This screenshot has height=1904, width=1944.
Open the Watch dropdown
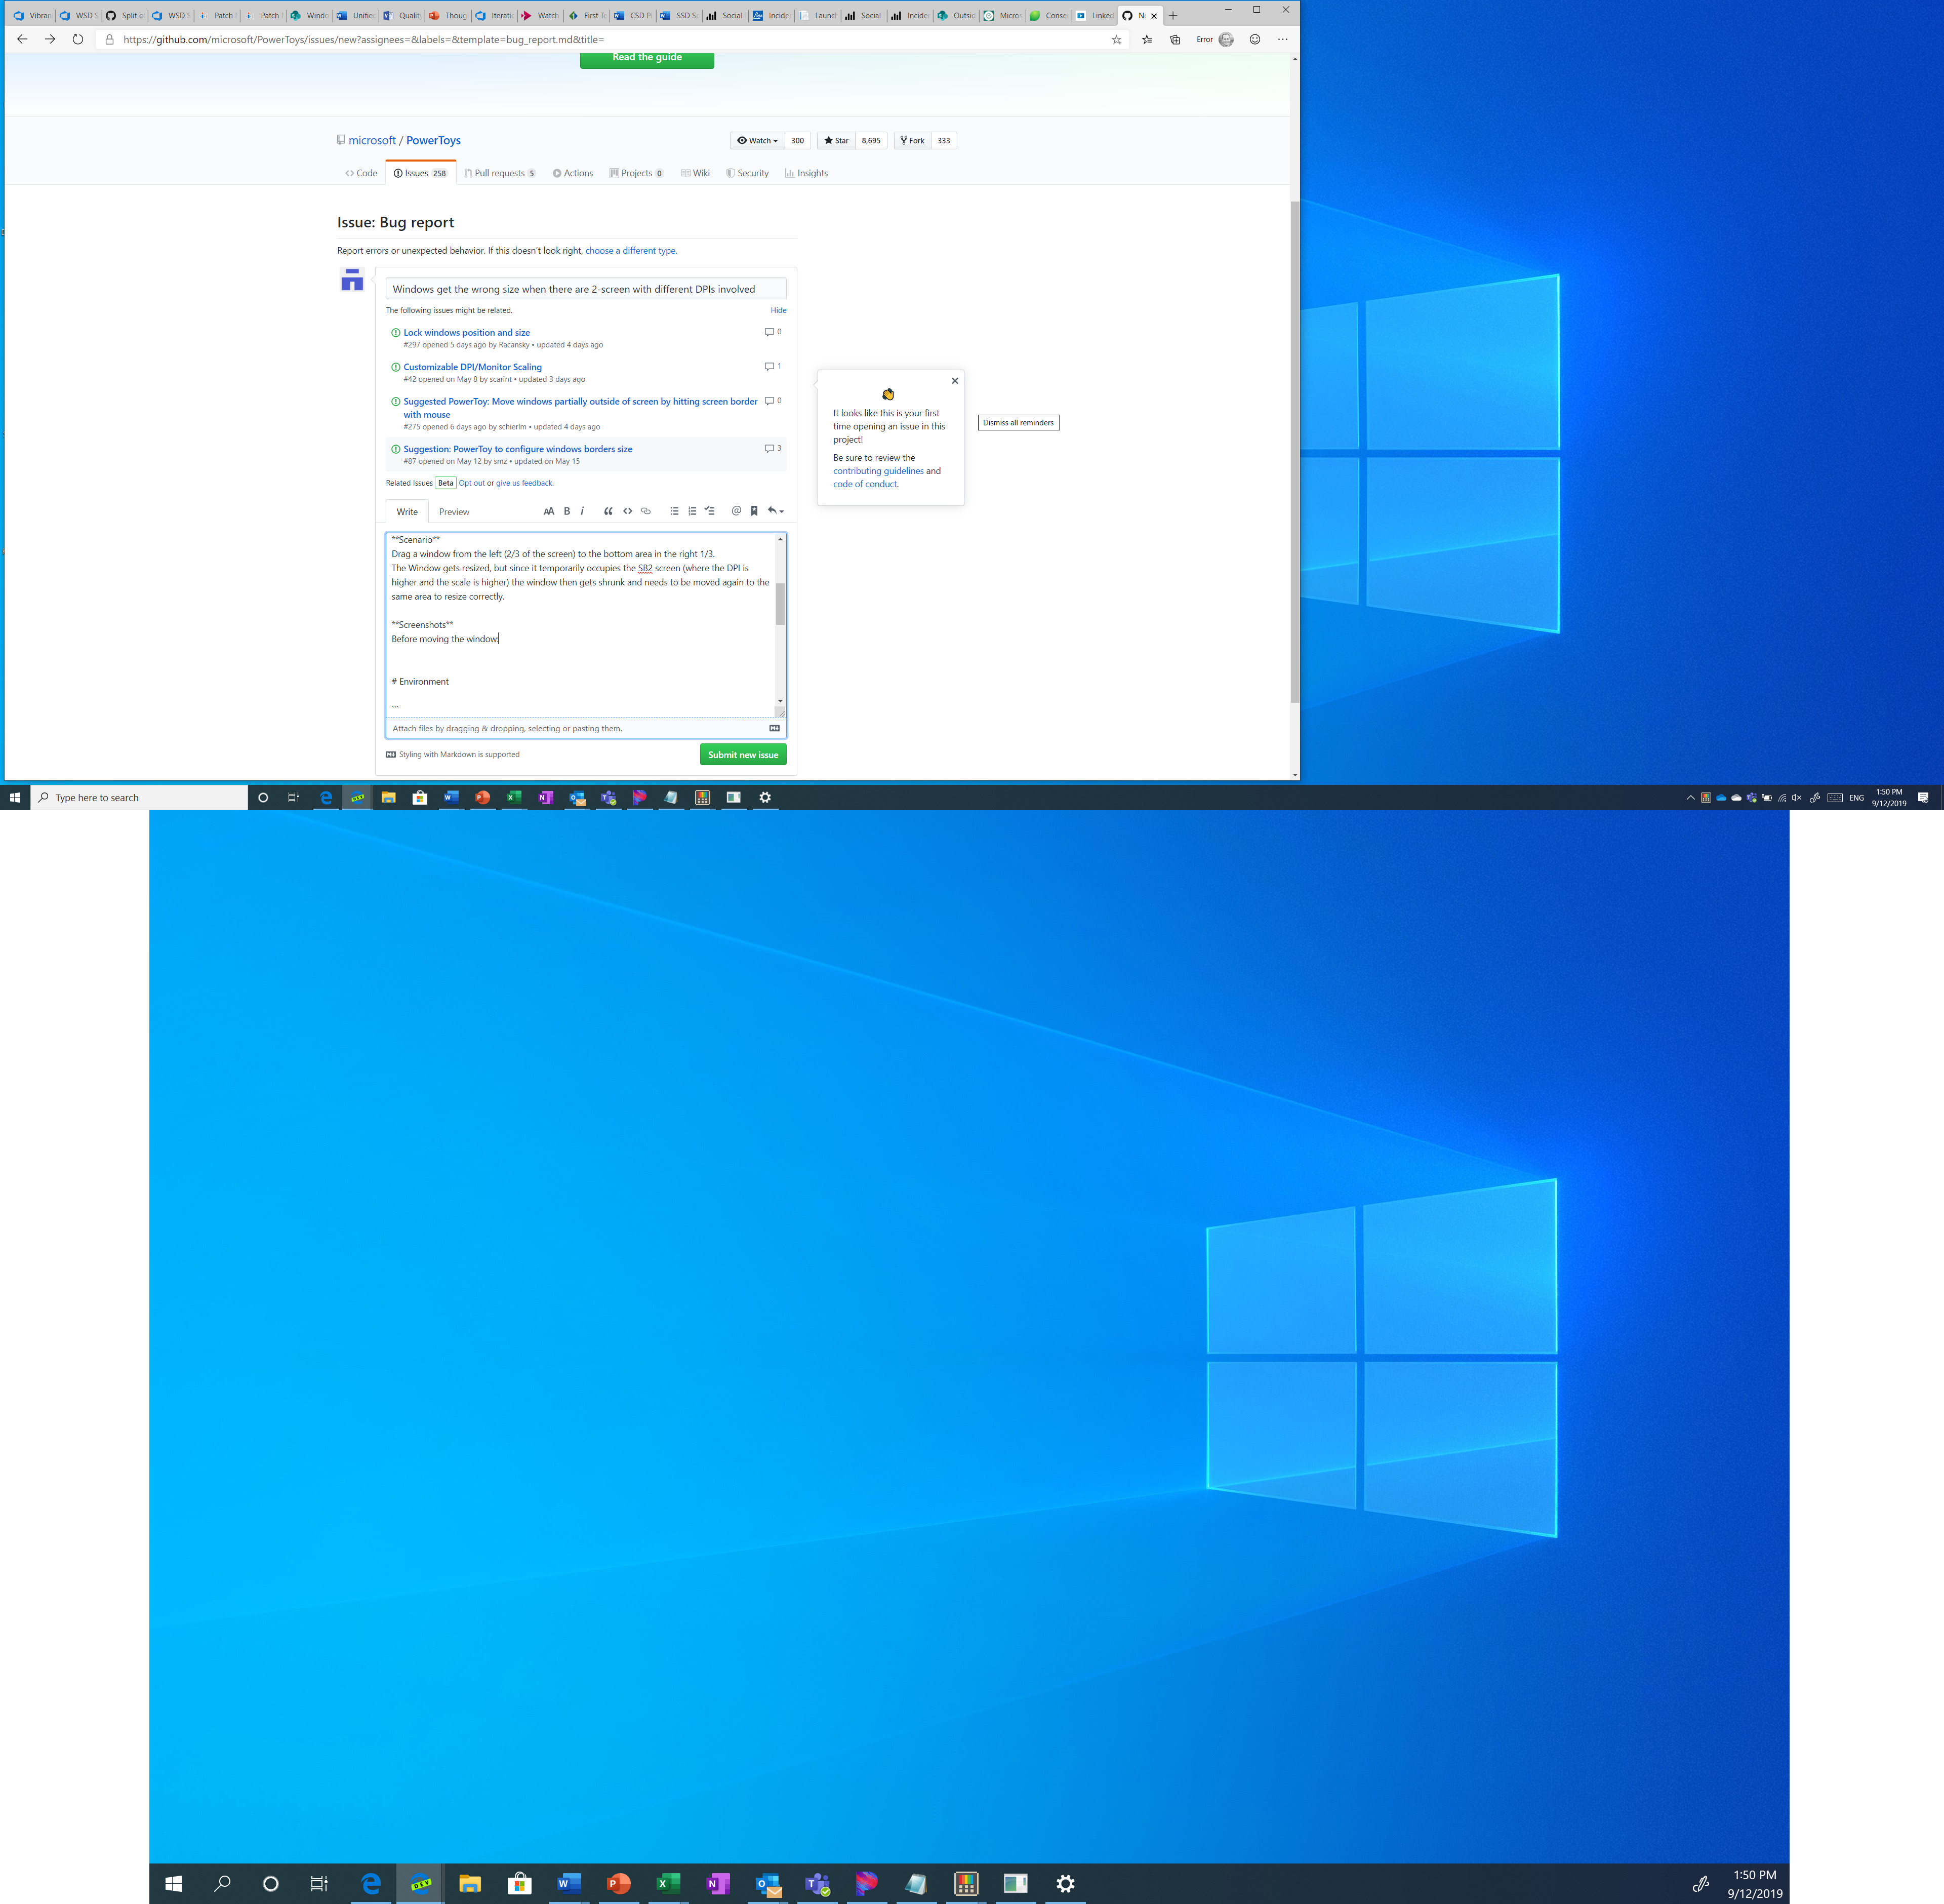(x=758, y=141)
